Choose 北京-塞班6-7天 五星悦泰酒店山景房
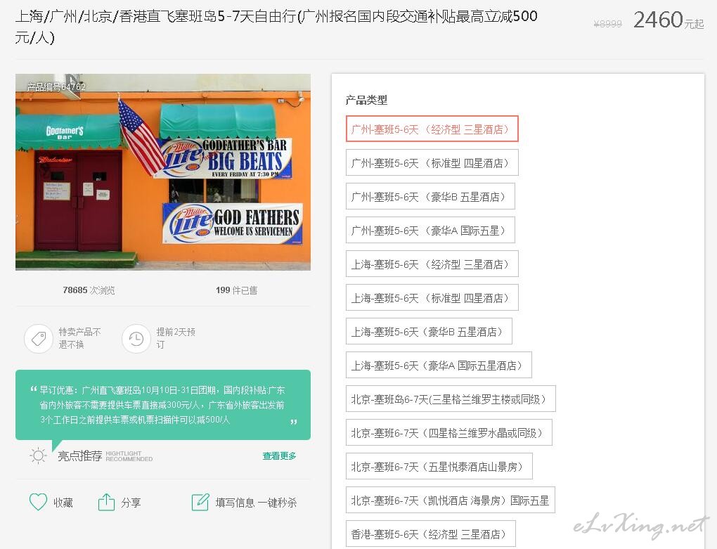Image resolution: width=717 pixels, height=549 pixels. pyautogui.click(x=439, y=467)
